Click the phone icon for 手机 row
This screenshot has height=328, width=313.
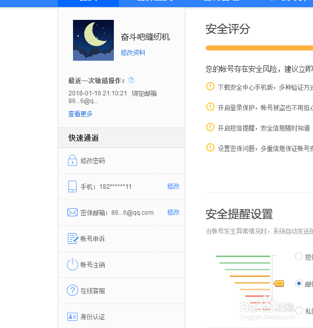(x=73, y=187)
